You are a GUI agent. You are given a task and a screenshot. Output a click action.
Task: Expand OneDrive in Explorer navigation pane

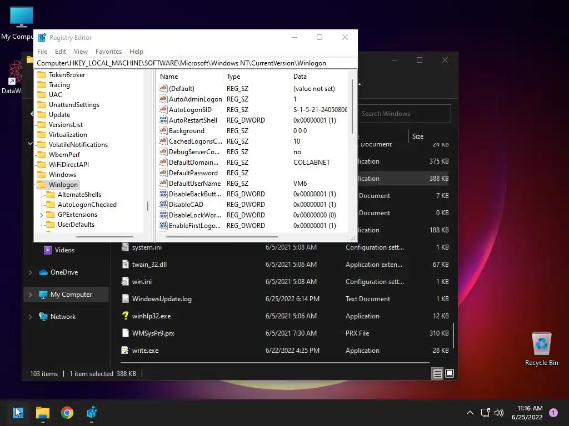[31, 272]
